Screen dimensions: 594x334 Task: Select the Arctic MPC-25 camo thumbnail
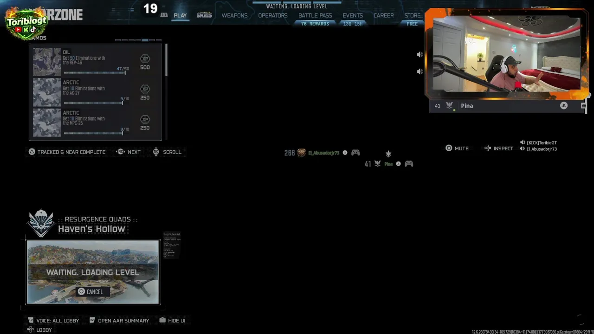pyautogui.click(x=47, y=122)
